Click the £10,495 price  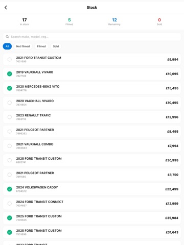[x=172, y=103]
